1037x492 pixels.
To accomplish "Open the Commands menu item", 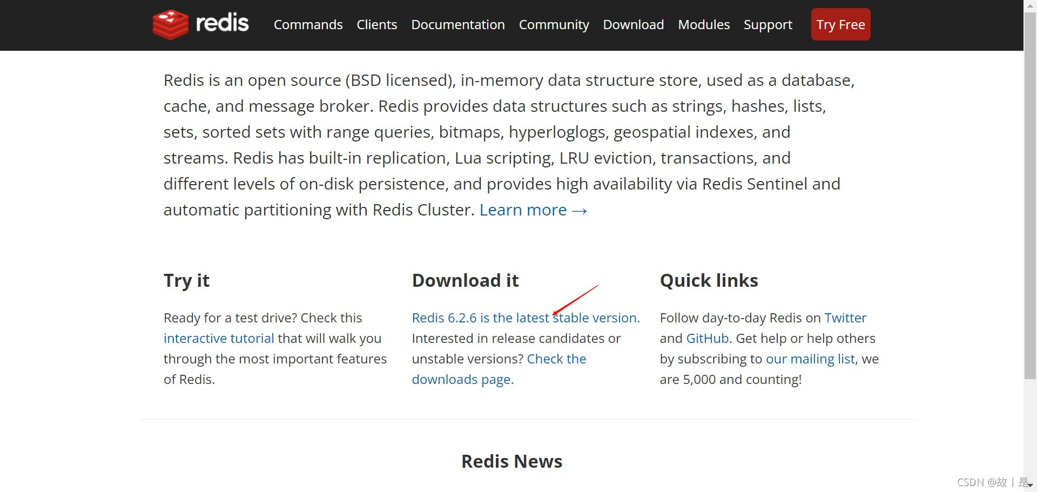I will tap(308, 25).
